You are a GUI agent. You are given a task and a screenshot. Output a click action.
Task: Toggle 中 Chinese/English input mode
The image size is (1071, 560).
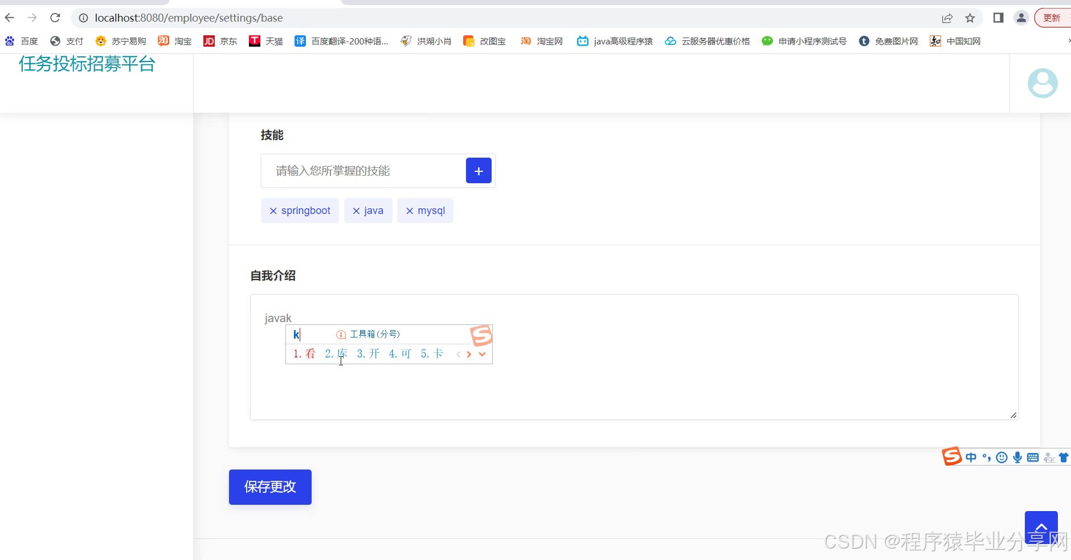[x=971, y=457]
